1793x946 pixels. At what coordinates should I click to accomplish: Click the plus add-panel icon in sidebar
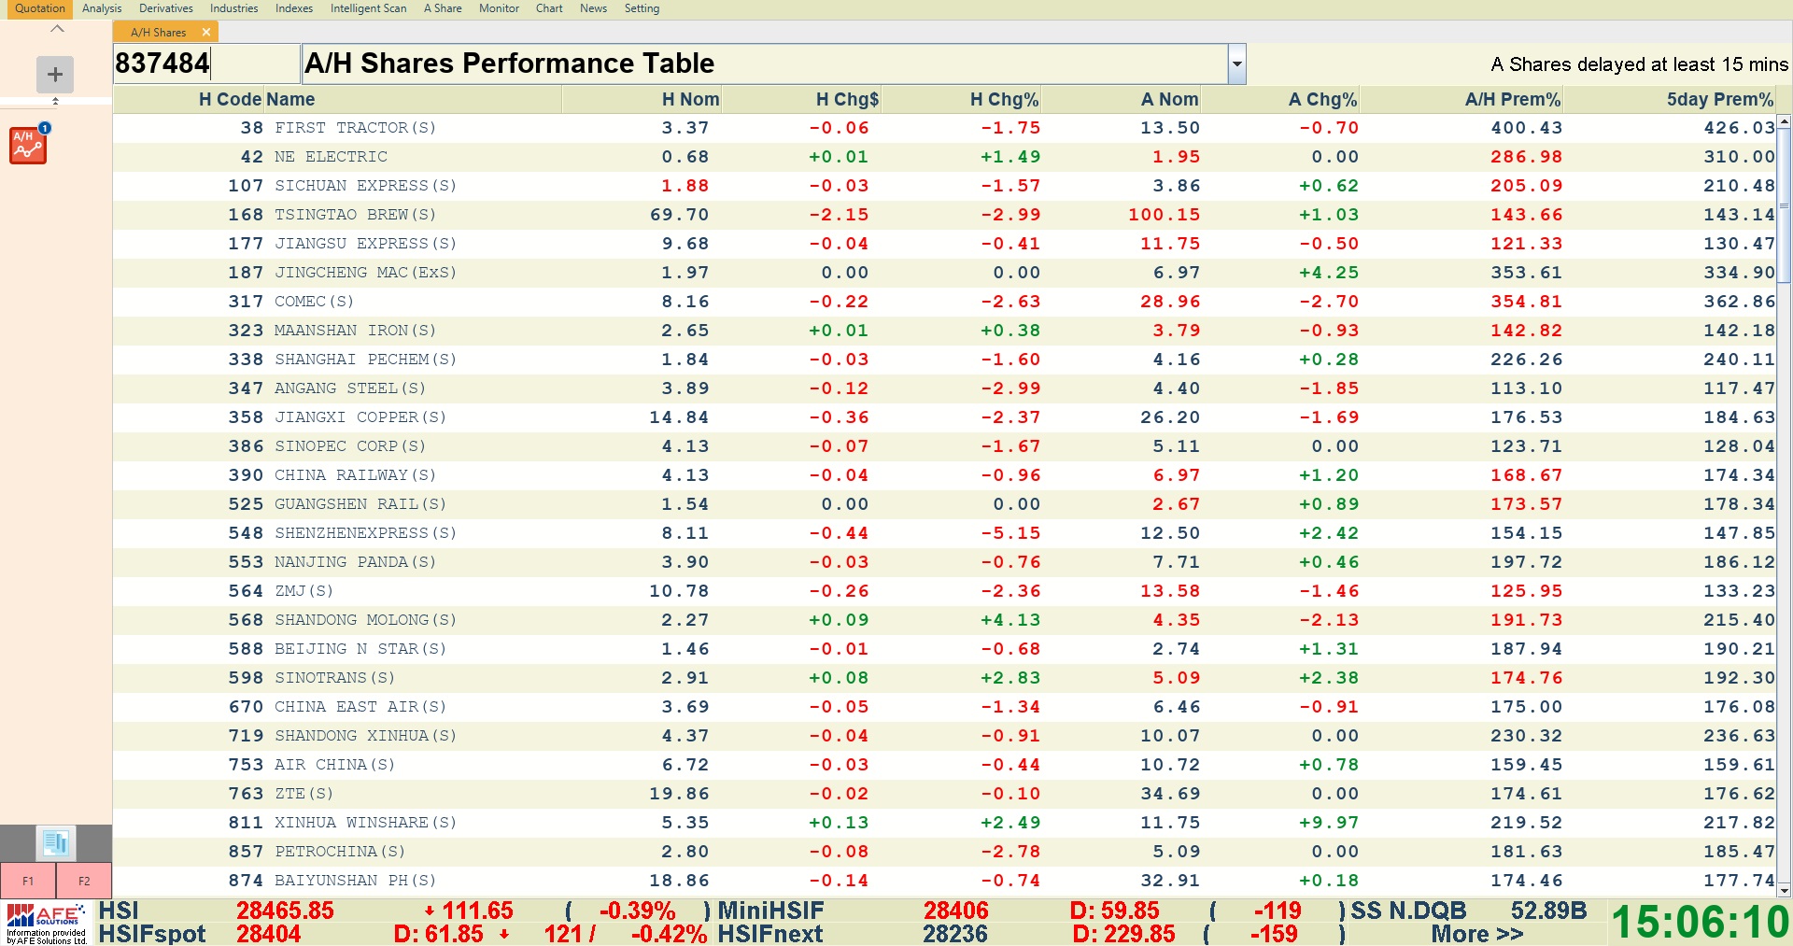55,74
